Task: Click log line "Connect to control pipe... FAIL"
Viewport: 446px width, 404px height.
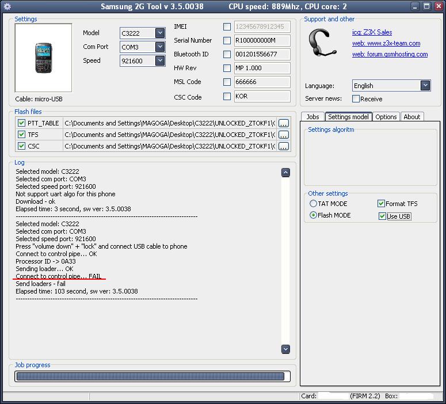Action: coord(59,276)
